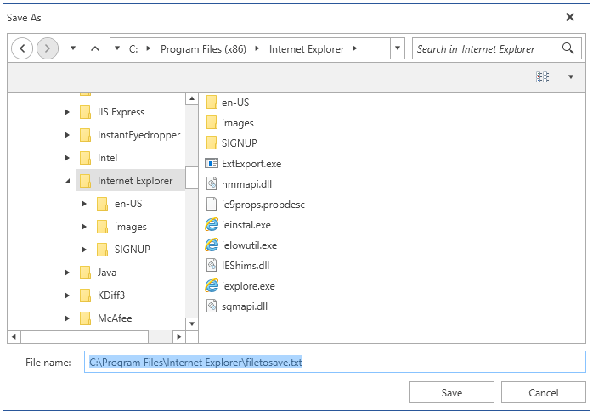
Task: Expand the Intel tree node
Action: point(67,158)
